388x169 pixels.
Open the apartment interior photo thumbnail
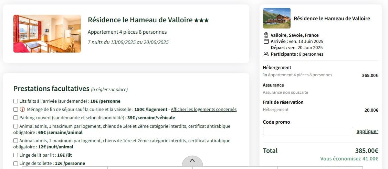pos(47,34)
